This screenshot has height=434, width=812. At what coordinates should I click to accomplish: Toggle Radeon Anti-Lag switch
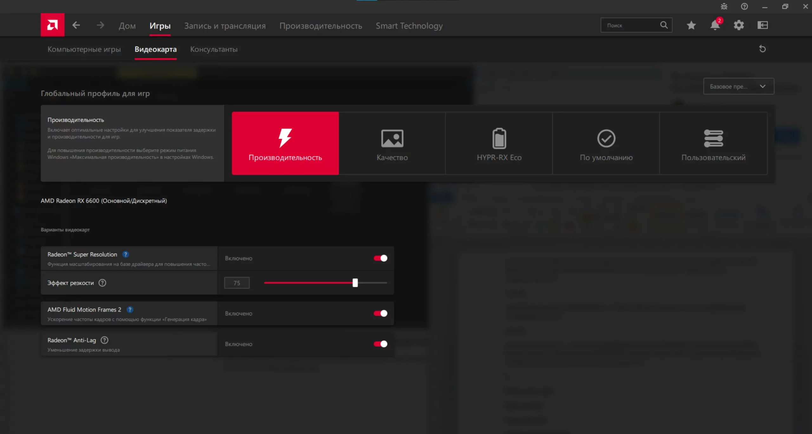[380, 344]
